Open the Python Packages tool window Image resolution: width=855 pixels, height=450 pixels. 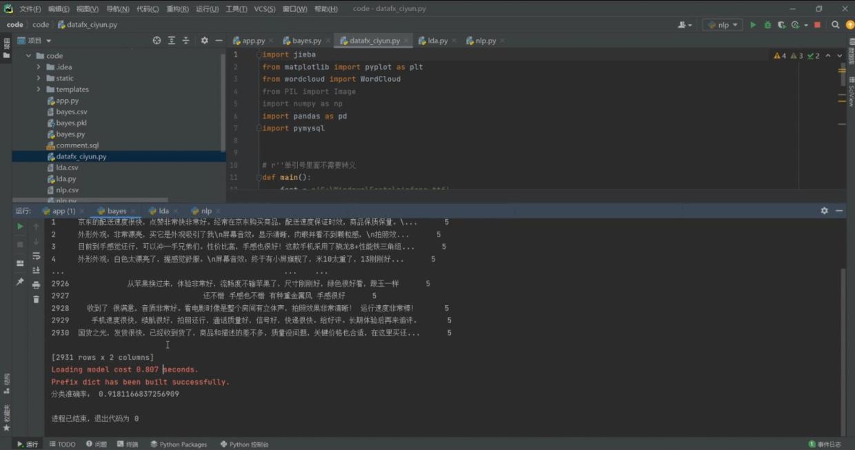pyautogui.click(x=178, y=444)
